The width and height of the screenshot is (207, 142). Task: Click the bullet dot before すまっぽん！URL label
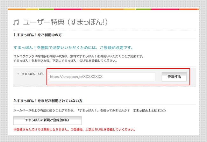click(x=18, y=74)
